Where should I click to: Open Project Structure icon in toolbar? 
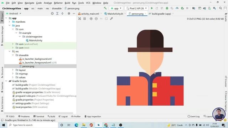pyautogui.click(x=194, y=8)
